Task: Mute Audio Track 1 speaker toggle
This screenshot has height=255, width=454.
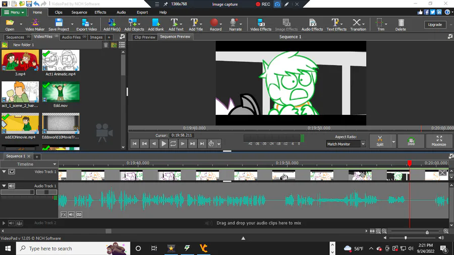Action: click(x=12, y=186)
